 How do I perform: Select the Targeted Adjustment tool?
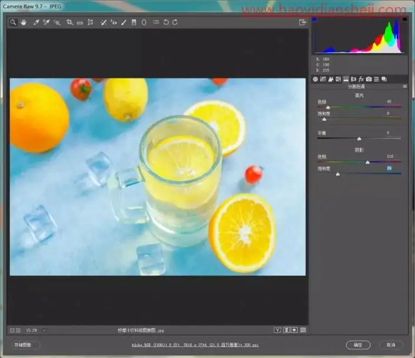57,22
